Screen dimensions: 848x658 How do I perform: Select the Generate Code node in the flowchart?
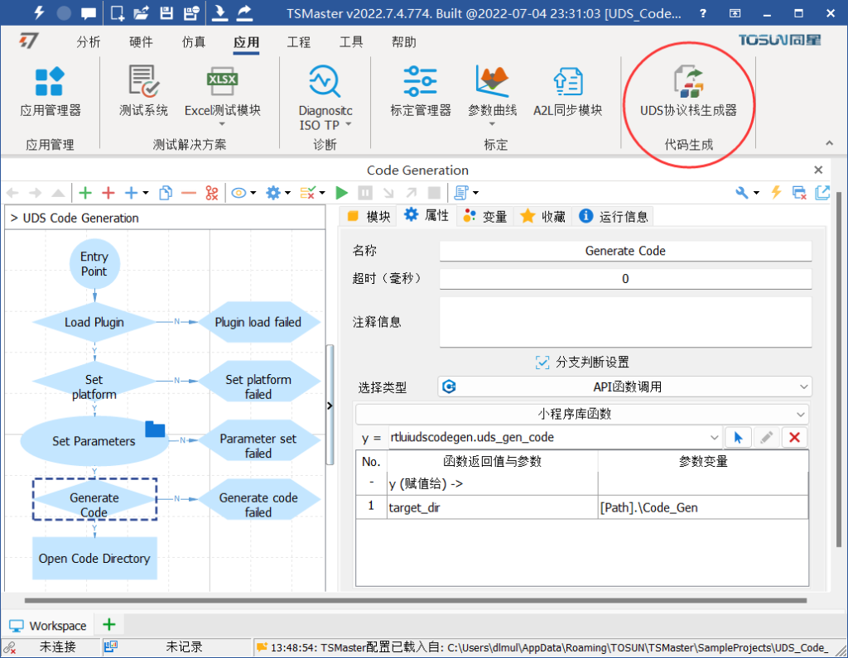(94, 499)
